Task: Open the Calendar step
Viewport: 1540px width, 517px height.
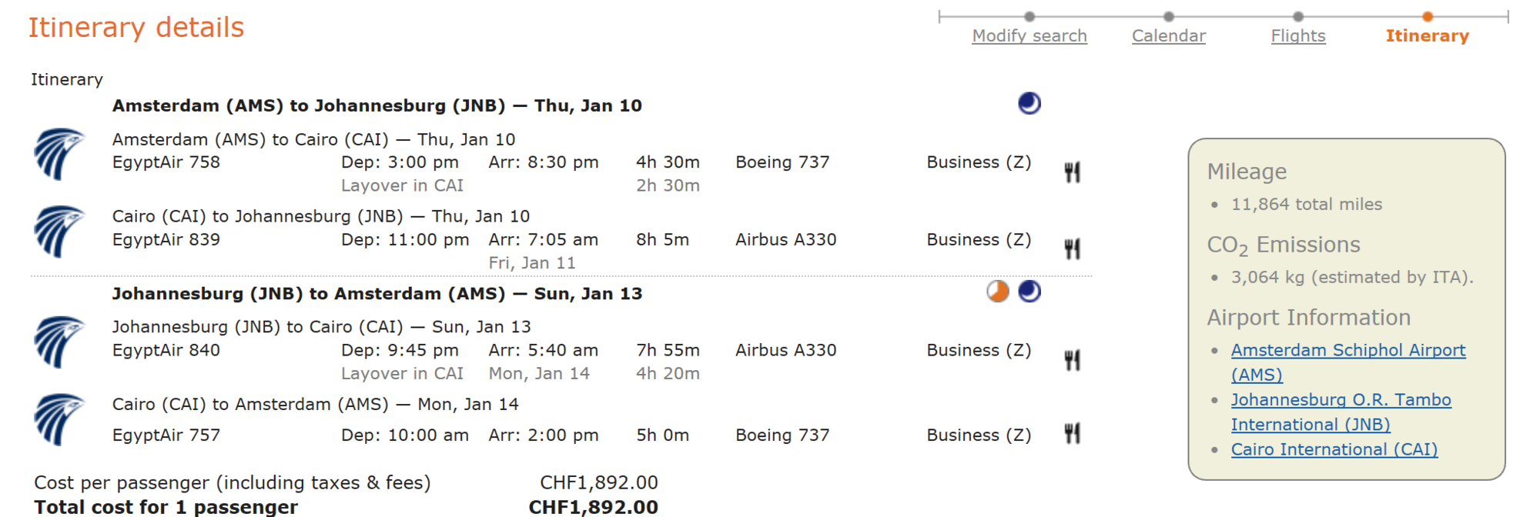Action: (1168, 36)
